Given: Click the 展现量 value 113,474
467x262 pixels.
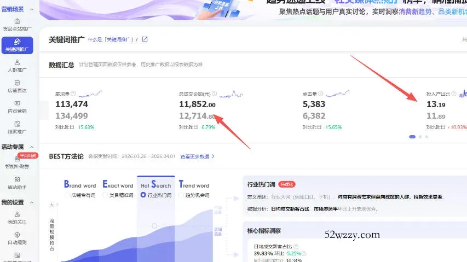Looking at the screenshot, I should click(72, 104).
